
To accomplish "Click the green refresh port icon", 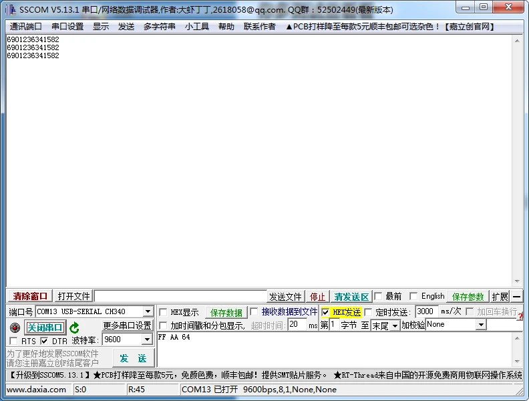I will click(74, 327).
